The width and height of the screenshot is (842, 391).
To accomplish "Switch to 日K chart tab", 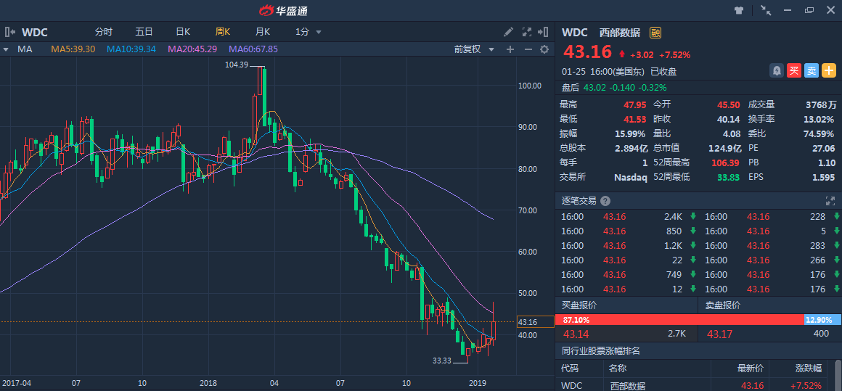I will 183,32.
